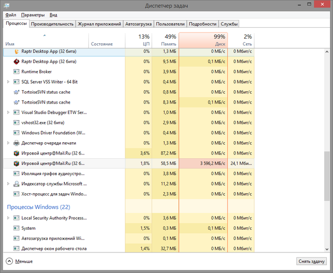This screenshot has height=273, width=333.
Task: Expand the Local Security Authority Process row
Action: click(x=8, y=218)
